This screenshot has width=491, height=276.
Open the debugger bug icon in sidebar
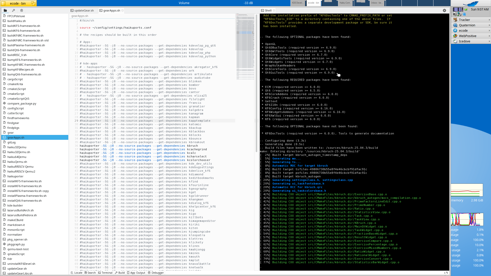click(22, 10)
